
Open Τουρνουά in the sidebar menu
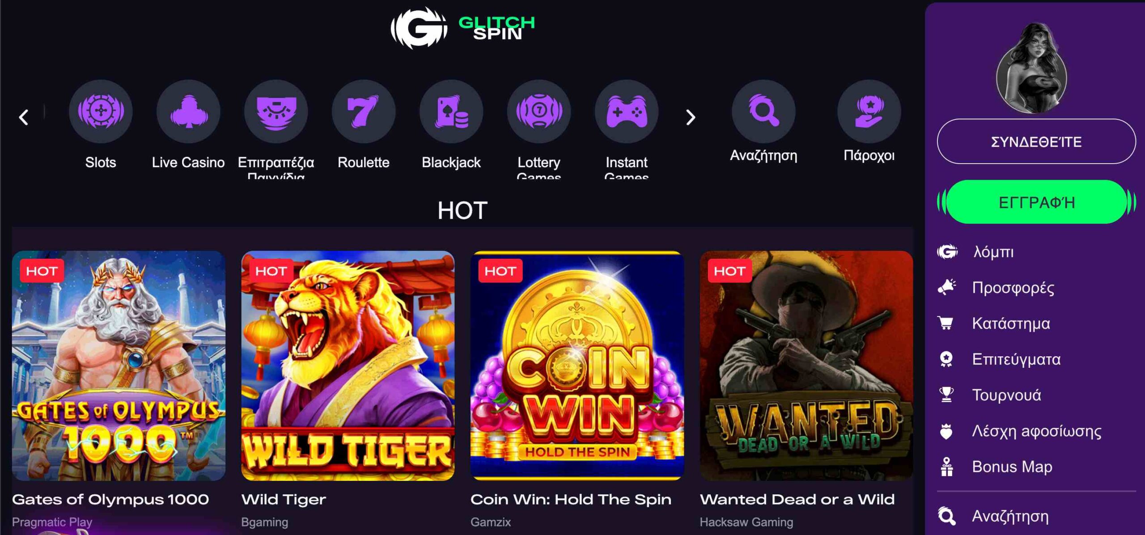pyautogui.click(x=1006, y=395)
